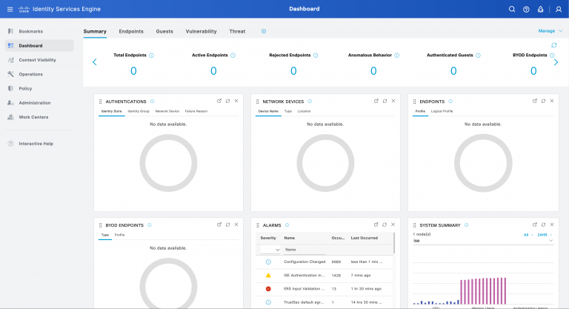Switch to the Vulnerability dashboard tab
The height and width of the screenshot is (309, 569).
[x=201, y=31]
